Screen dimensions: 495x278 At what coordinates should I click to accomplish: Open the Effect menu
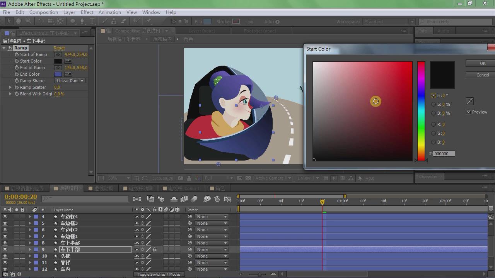point(87,12)
